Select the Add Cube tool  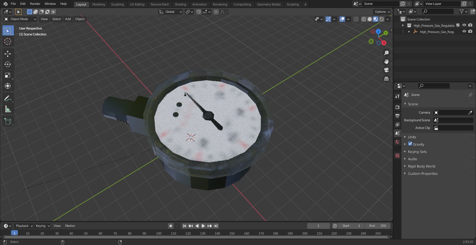8,122
